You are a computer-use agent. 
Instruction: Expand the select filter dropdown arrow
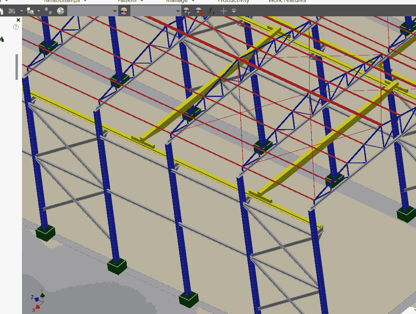[x=39, y=11]
